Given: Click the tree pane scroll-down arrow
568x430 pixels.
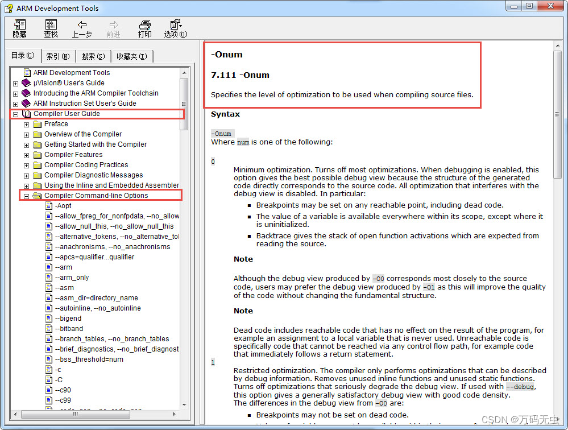Looking at the screenshot, I should click(x=184, y=404).
